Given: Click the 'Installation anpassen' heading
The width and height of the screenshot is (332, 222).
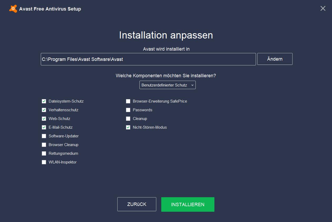Looking at the screenshot, I should [x=166, y=35].
